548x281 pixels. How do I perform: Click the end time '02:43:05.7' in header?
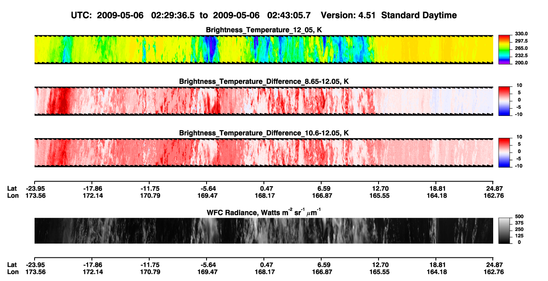[x=289, y=15]
